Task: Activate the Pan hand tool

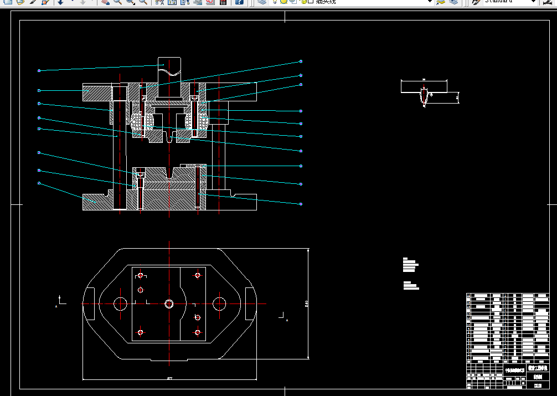Action: 105,2
